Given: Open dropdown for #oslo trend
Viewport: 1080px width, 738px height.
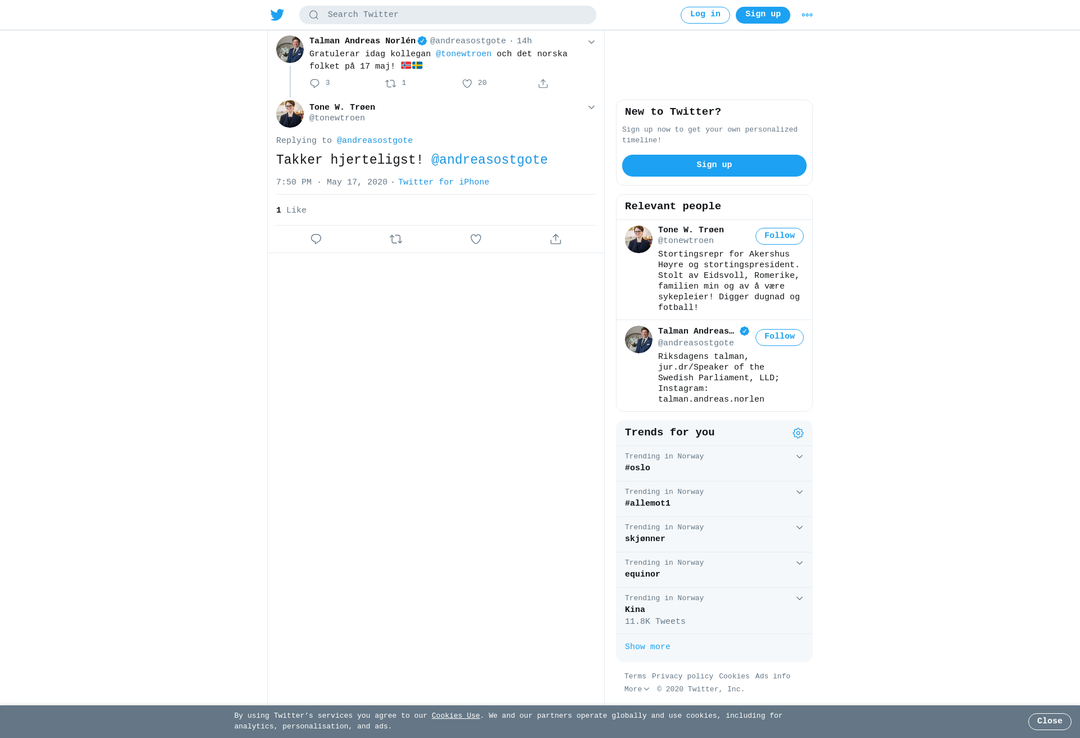Looking at the screenshot, I should (x=799, y=457).
